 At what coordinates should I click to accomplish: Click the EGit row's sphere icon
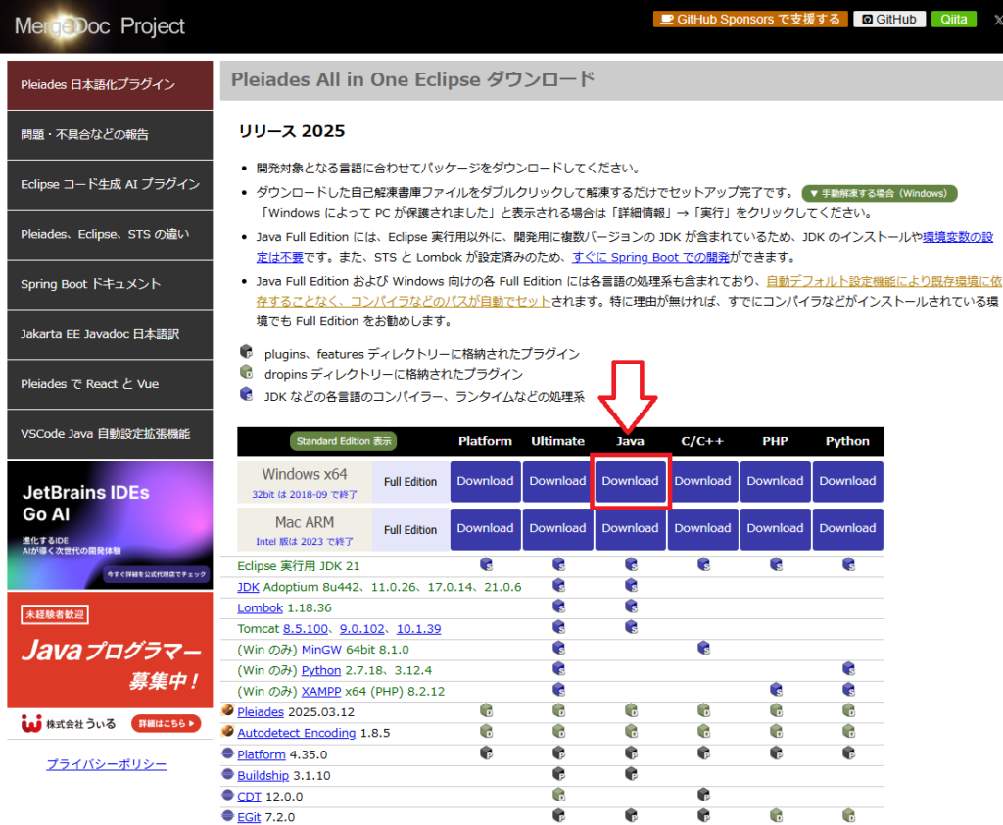227,816
